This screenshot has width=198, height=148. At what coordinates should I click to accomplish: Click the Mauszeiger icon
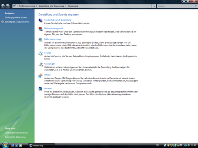pyautogui.click(x=40, y=64)
